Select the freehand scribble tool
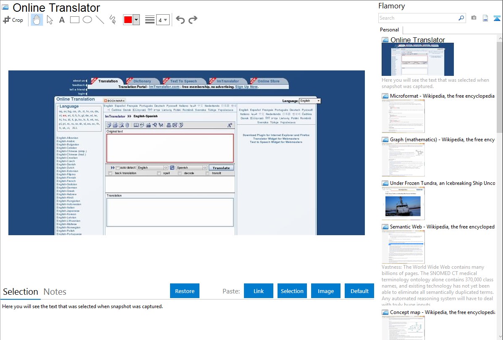The height and width of the screenshot is (340, 503). pos(113,20)
